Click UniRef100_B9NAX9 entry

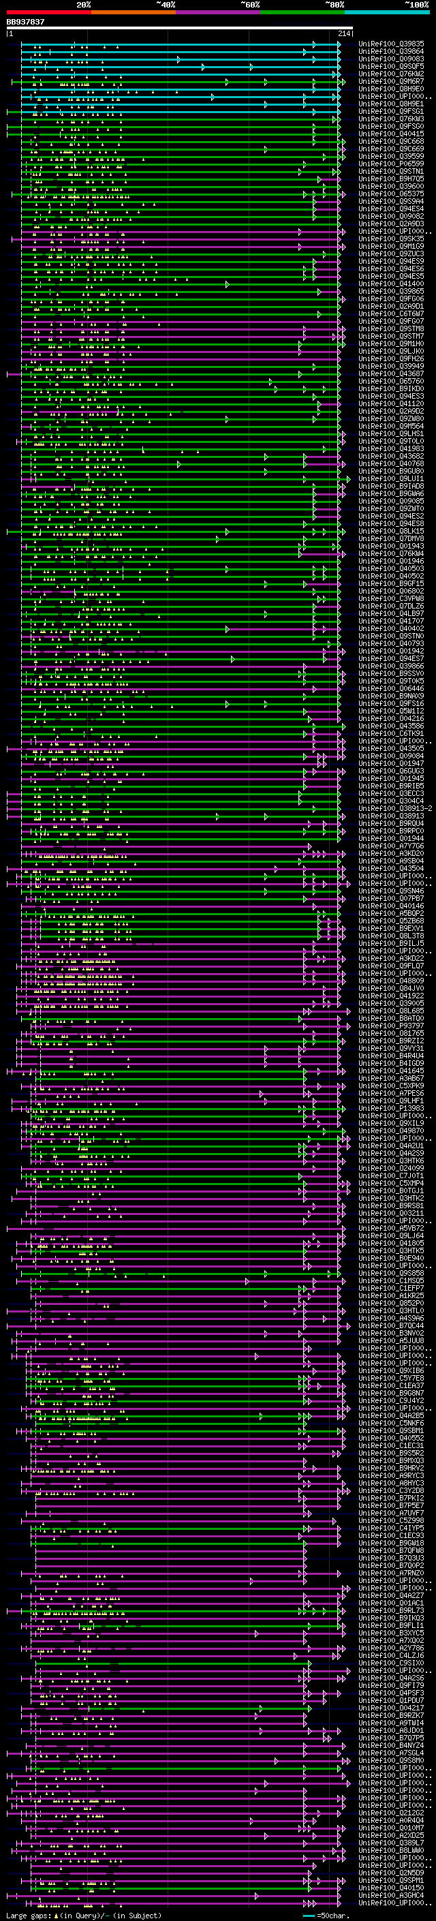click(x=390, y=696)
